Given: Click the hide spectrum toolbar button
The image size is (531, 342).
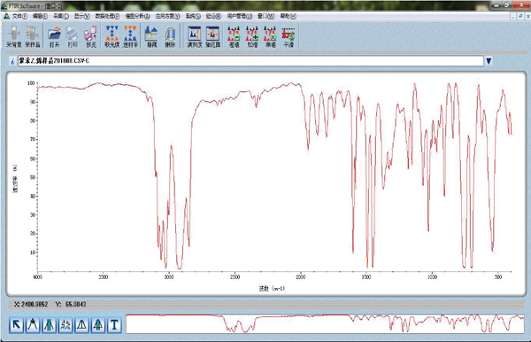Looking at the screenshot, I should click(151, 36).
